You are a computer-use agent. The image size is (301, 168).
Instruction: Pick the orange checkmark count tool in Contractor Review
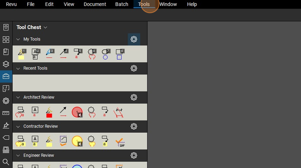(120, 141)
